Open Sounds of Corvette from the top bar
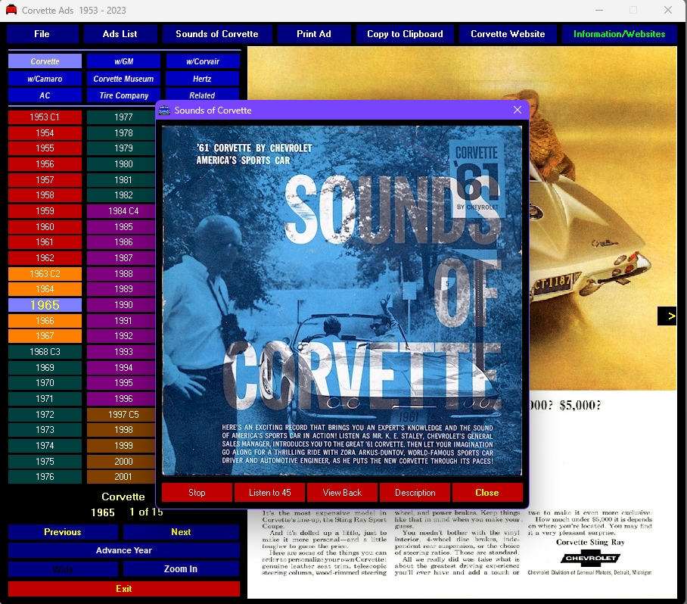Screen dimensions: 687x604 click(x=217, y=34)
